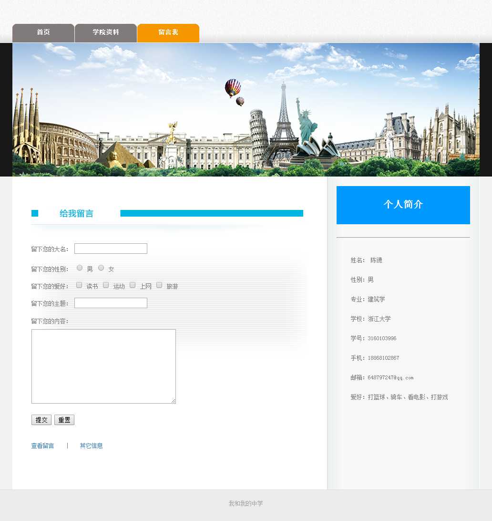Click the 个人简介 blue header box
Screen dimensions: 492x521
point(403,205)
